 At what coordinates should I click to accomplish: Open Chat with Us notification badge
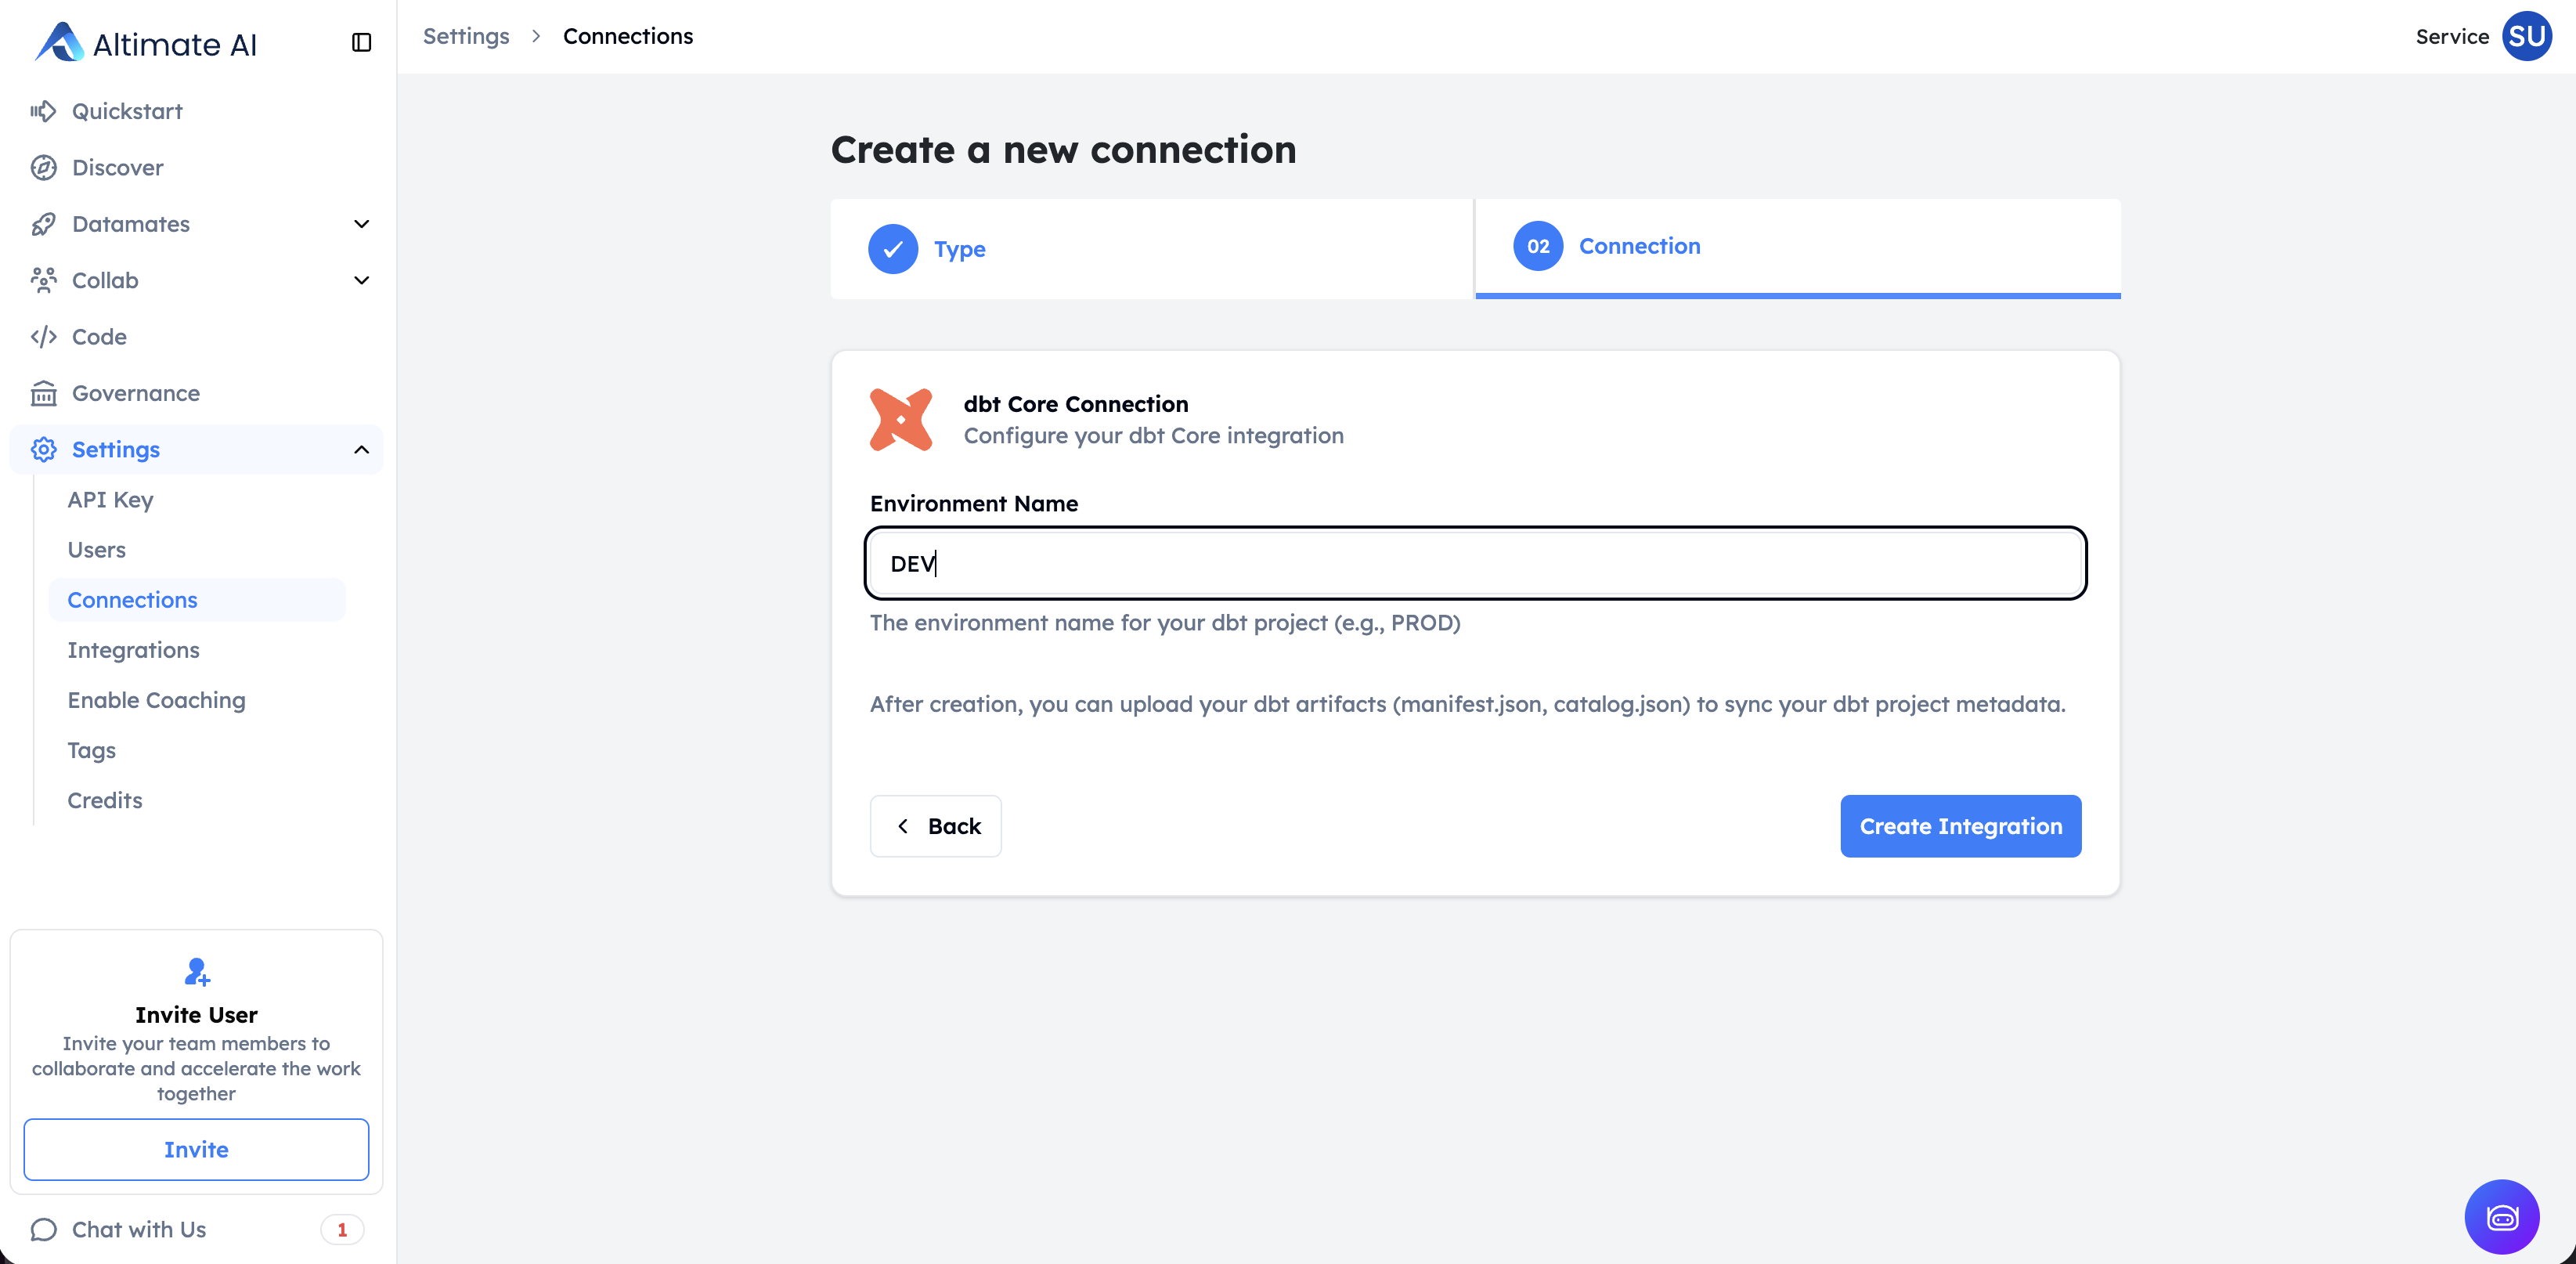(x=342, y=1230)
